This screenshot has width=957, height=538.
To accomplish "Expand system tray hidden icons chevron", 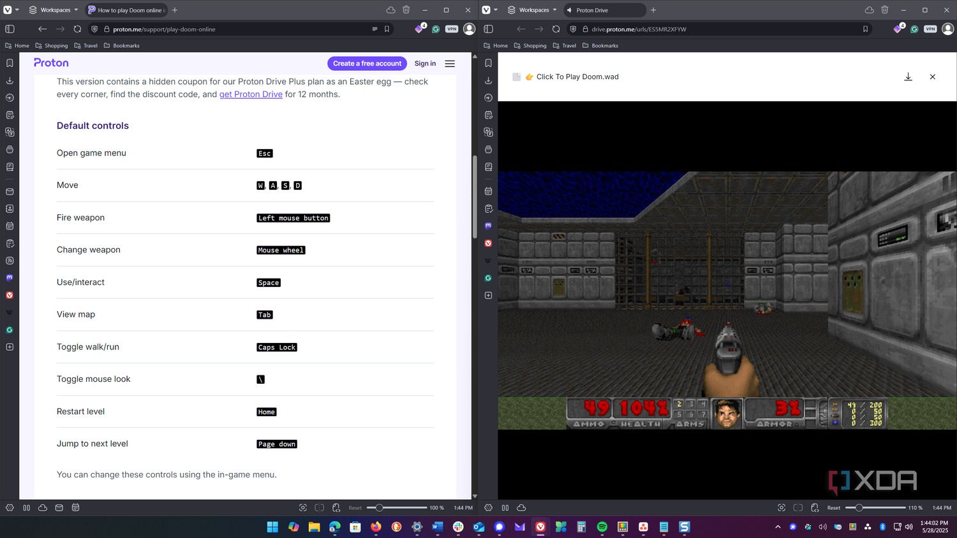I will pos(778,527).
